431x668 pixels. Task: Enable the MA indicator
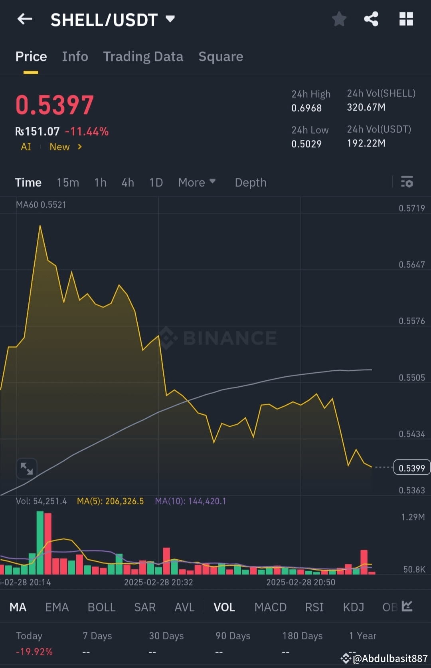coord(18,607)
